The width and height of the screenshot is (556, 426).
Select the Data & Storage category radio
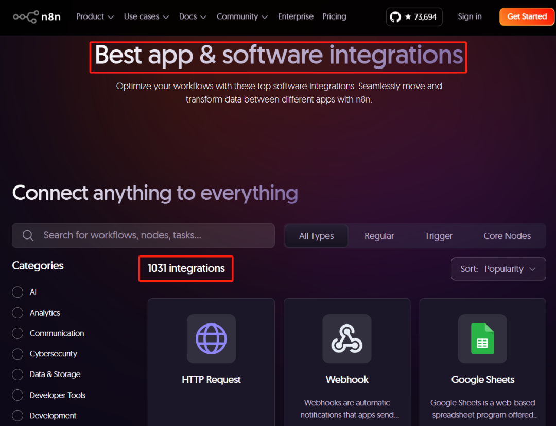(x=18, y=374)
